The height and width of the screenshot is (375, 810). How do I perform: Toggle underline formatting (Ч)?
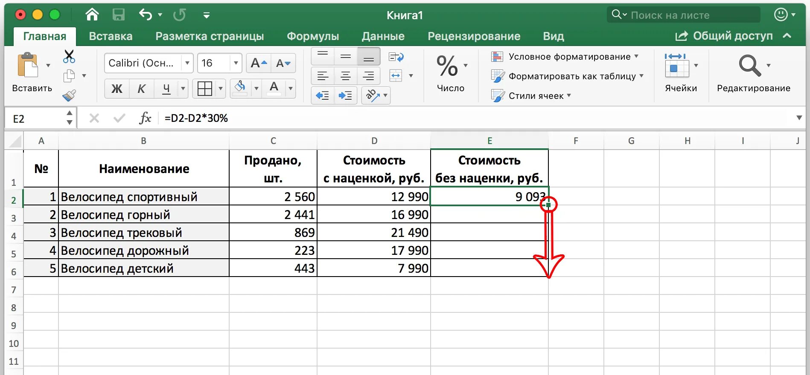pos(166,89)
